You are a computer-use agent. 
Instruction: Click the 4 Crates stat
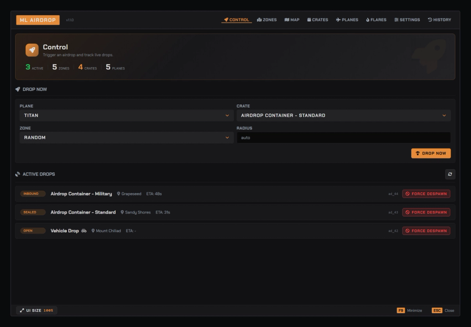87,67
